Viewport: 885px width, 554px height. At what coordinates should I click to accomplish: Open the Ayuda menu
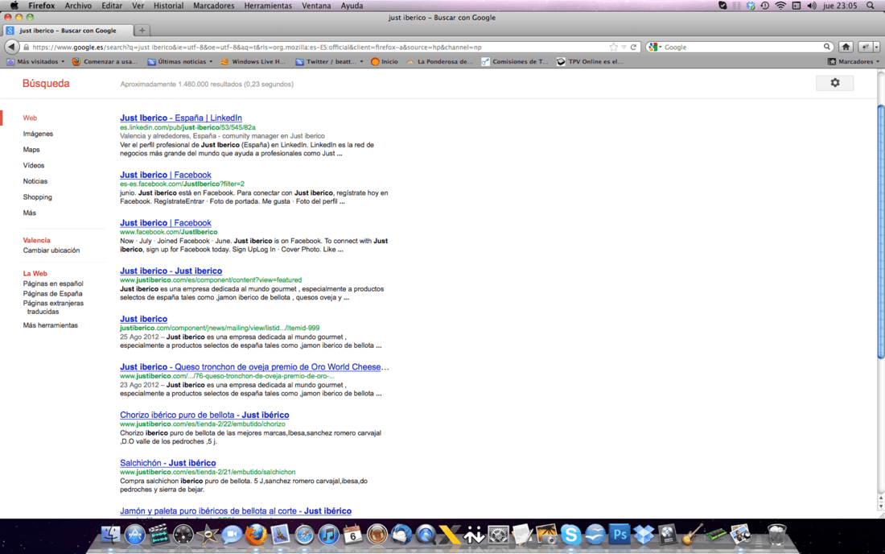click(x=352, y=6)
